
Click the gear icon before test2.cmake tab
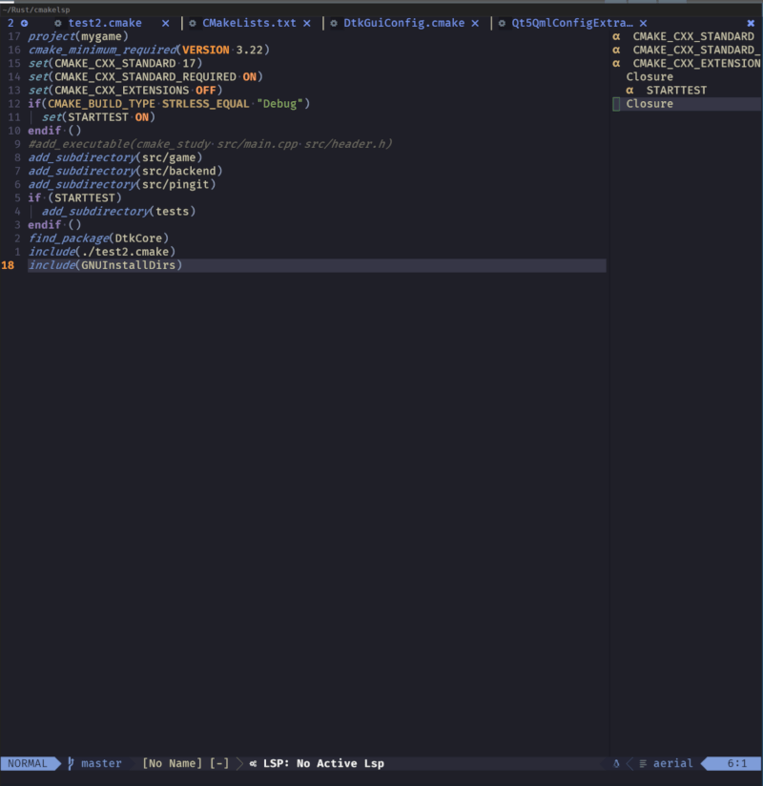point(58,23)
